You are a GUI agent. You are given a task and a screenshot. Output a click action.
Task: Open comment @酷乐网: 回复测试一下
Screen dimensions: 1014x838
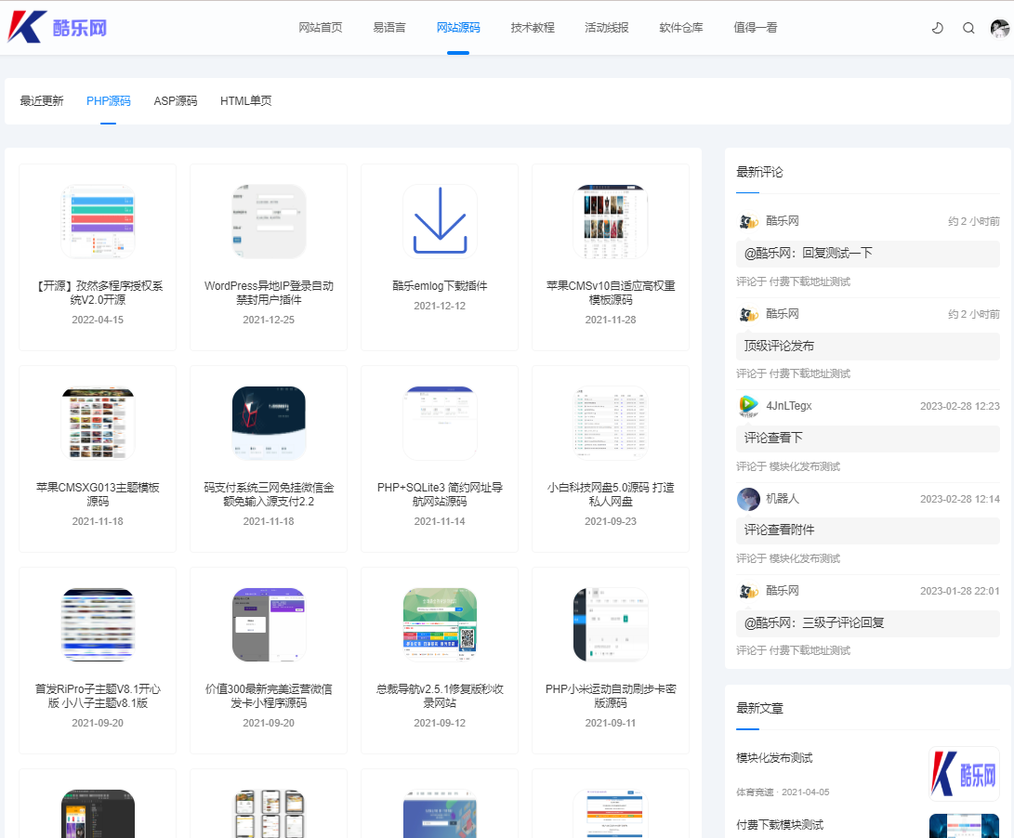(x=868, y=254)
